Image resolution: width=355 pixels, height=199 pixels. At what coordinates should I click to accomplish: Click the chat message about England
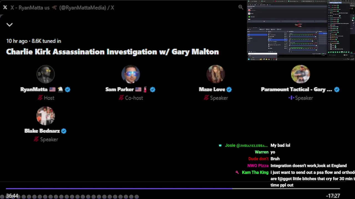click(x=309, y=166)
